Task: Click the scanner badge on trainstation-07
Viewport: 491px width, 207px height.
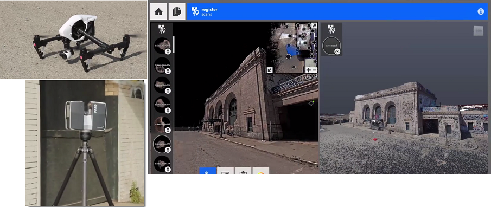Action: point(168,111)
